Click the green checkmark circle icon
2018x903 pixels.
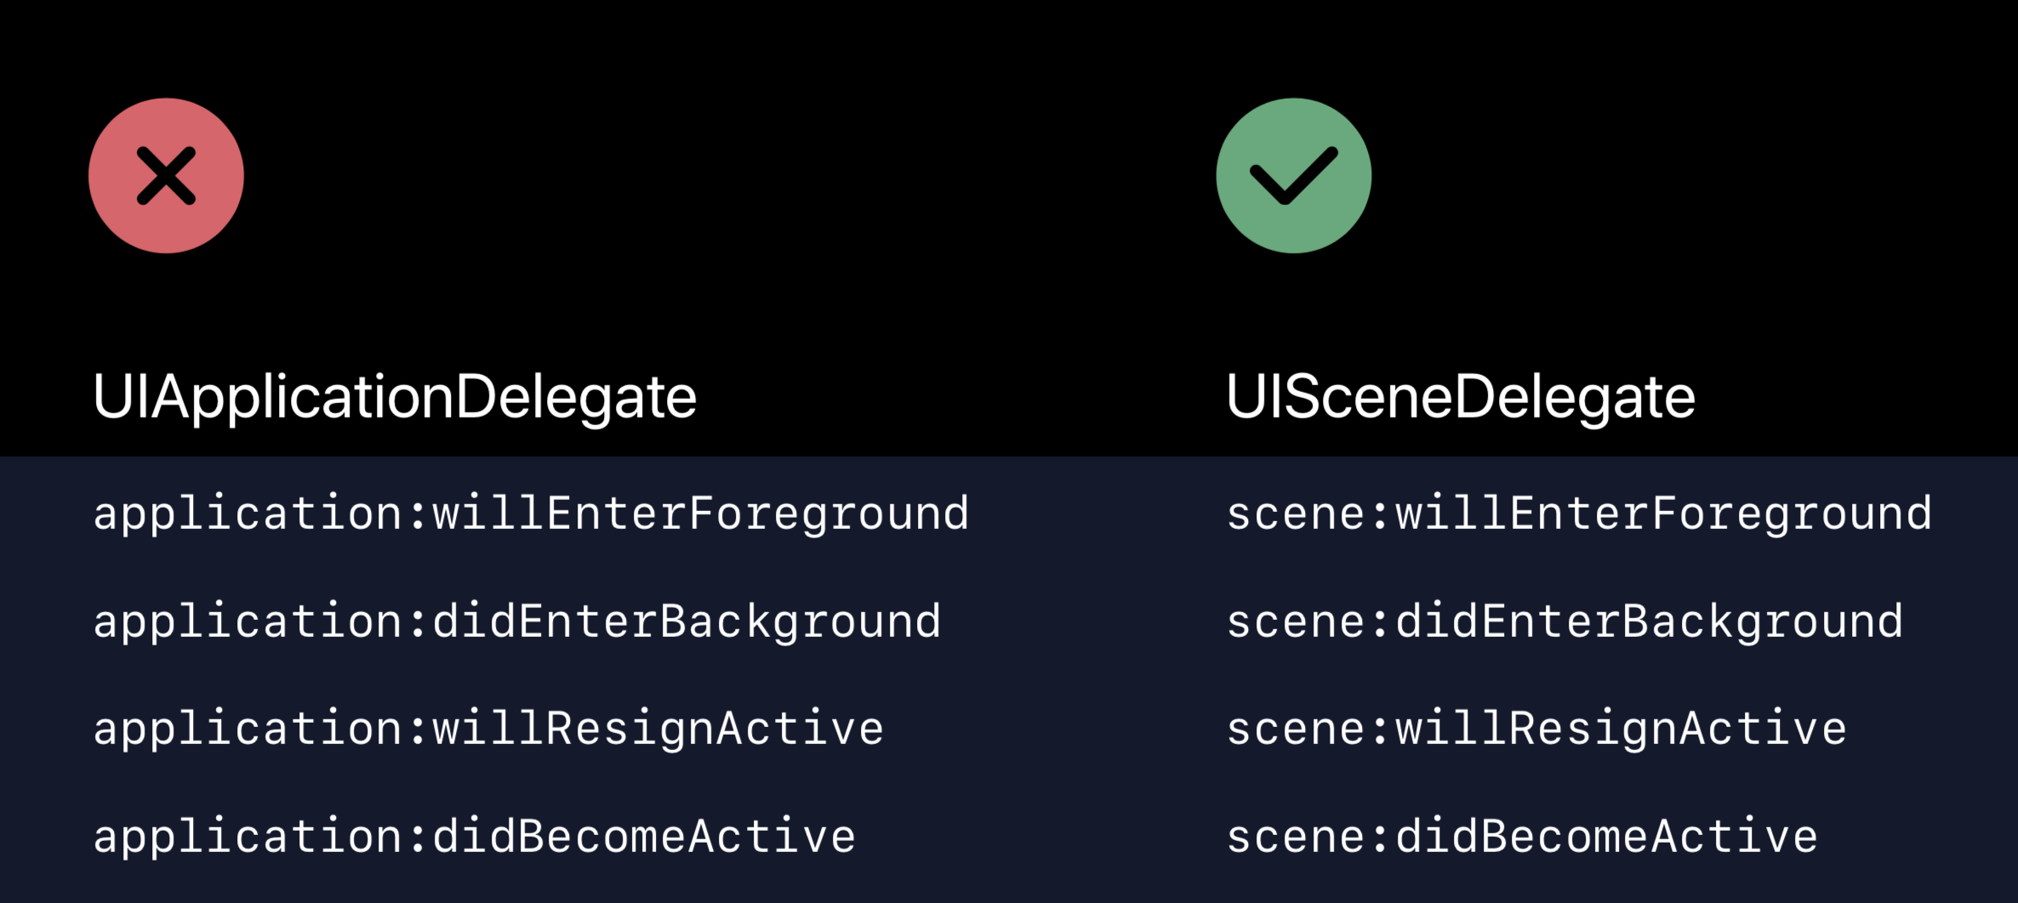pyautogui.click(x=1293, y=176)
